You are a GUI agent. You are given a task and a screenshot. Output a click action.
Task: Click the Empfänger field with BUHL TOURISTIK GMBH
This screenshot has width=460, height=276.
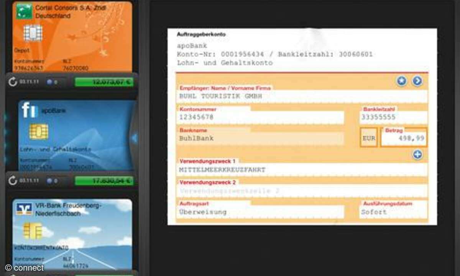pyautogui.click(x=302, y=97)
